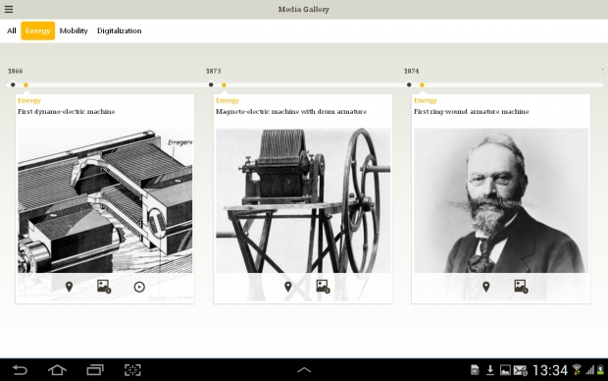The height and width of the screenshot is (381, 608).
Task: Click the orange timeline dot for 1866
Action: (25, 84)
